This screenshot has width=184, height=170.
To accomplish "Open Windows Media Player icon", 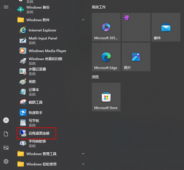I will pyautogui.click(x=23, y=51).
